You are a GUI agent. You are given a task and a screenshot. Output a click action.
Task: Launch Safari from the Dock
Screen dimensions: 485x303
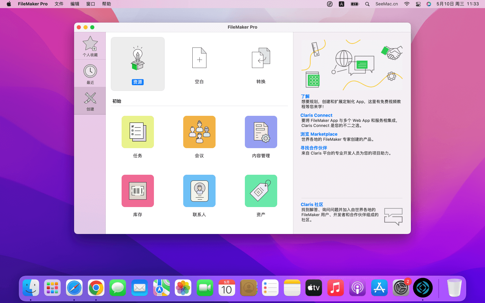(x=74, y=288)
